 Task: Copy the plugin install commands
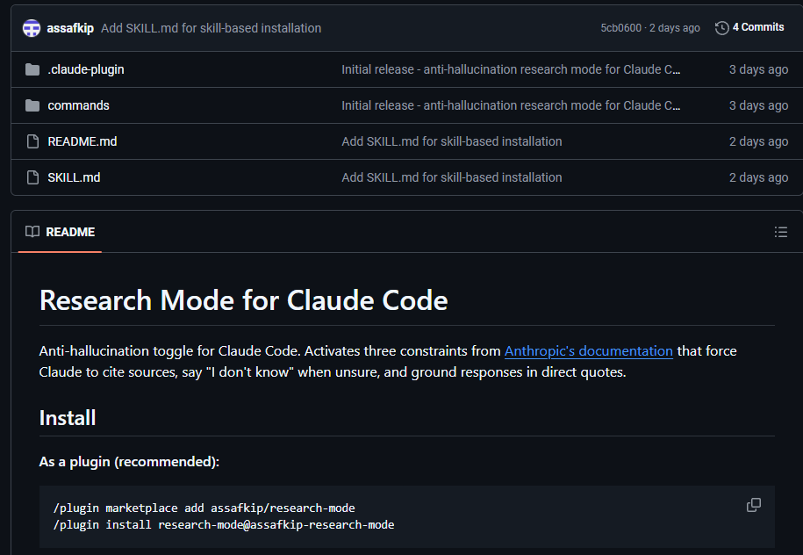tap(753, 505)
